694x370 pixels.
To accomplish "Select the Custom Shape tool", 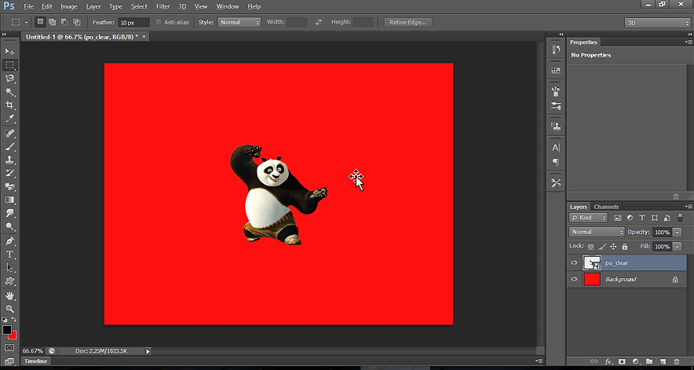I will pos(9,281).
